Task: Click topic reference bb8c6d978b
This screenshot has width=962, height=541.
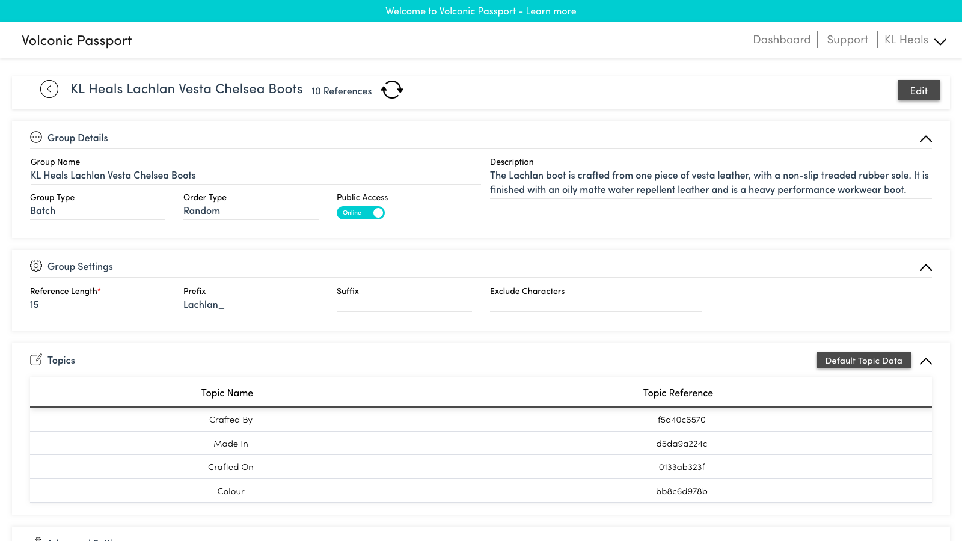Action: (x=681, y=491)
